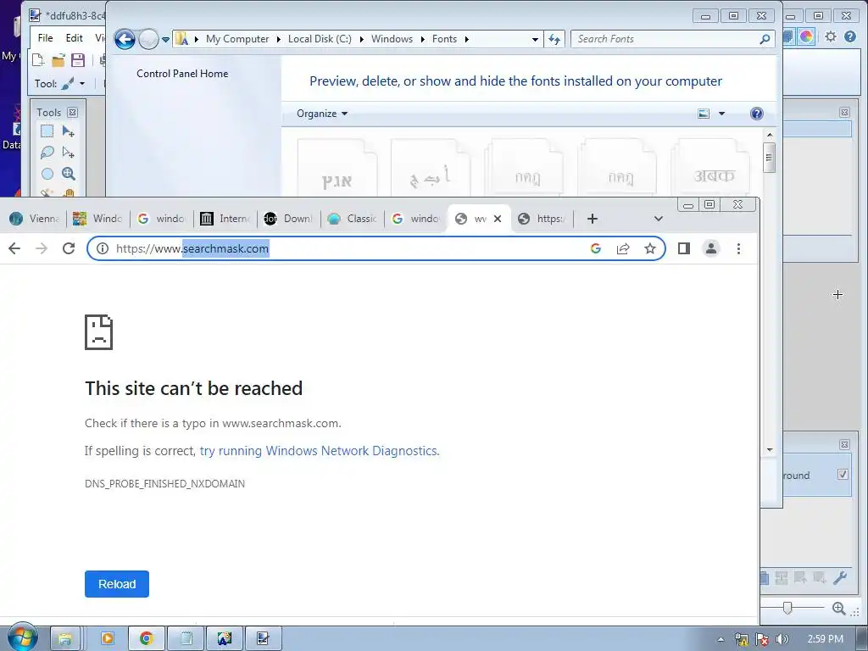Click Chrome back arrow
The height and width of the screenshot is (651, 868).
pyautogui.click(x=14, y=248)
